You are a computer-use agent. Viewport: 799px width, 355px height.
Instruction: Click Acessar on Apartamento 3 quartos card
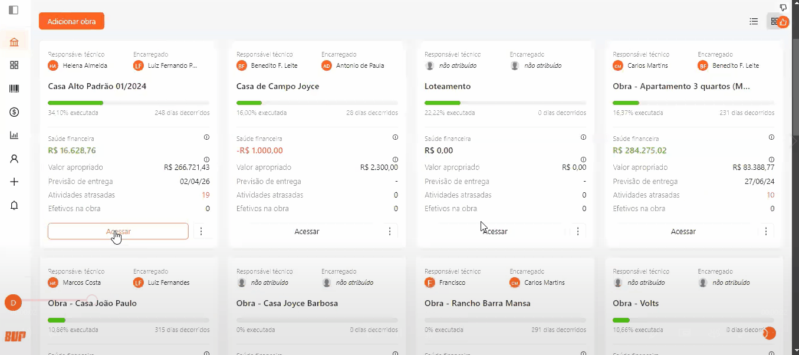coord(683,231)
